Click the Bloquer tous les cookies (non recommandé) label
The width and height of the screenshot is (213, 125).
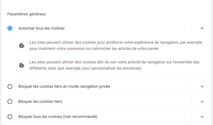pyautogui.click(x=58, y=117)
